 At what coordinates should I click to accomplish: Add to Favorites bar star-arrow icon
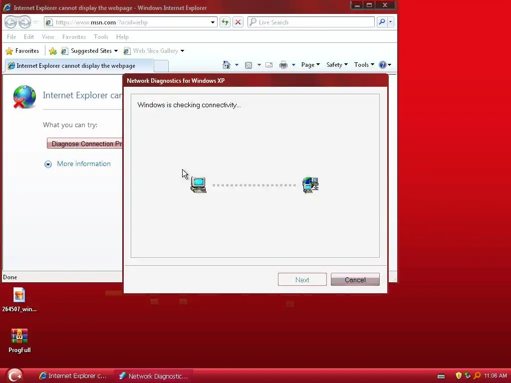(x=53, y=51)
